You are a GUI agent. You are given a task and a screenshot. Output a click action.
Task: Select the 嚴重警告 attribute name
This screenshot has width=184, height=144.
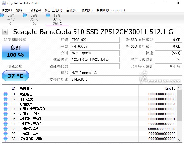click(x=26, y=94)
